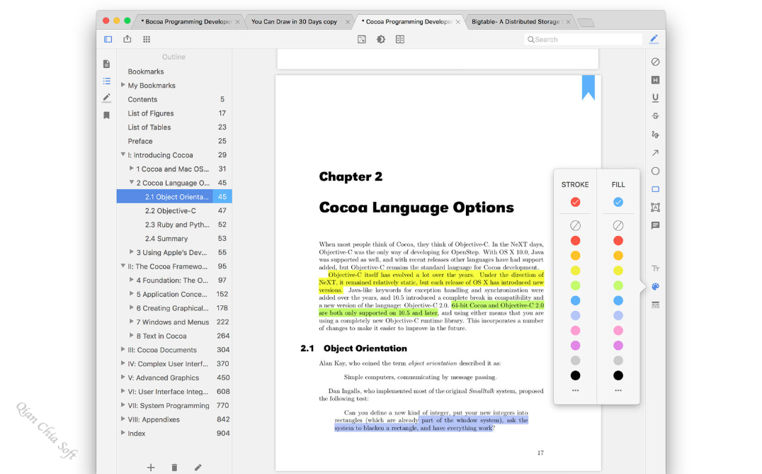The width and height of the screenshot is (762, 474).
Task: Pick red stroke color swatch
Action: click(x=575, y=241)
